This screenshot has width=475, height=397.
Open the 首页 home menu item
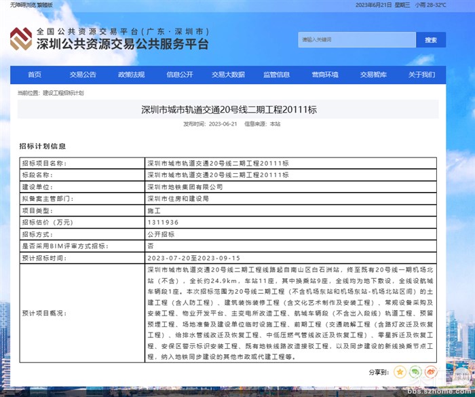pyautogui.click(x=35, y=75)
